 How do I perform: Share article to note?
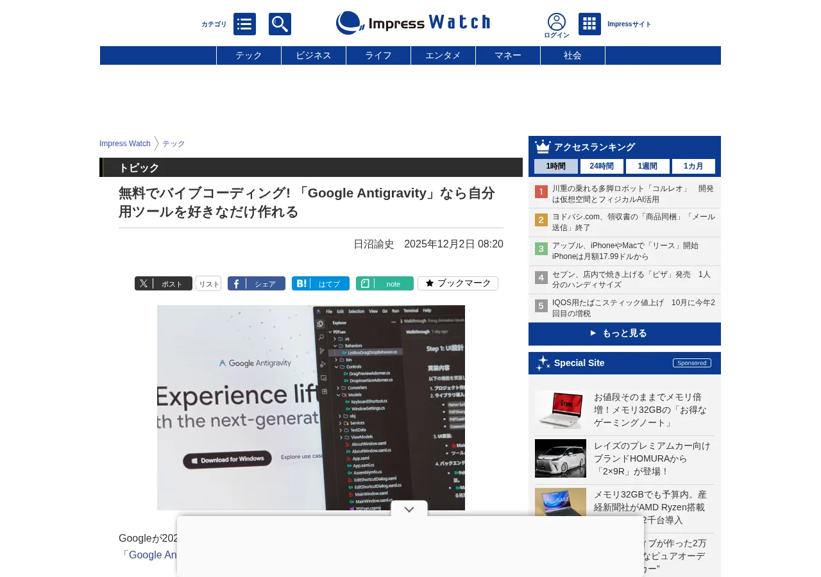point(385,283)
